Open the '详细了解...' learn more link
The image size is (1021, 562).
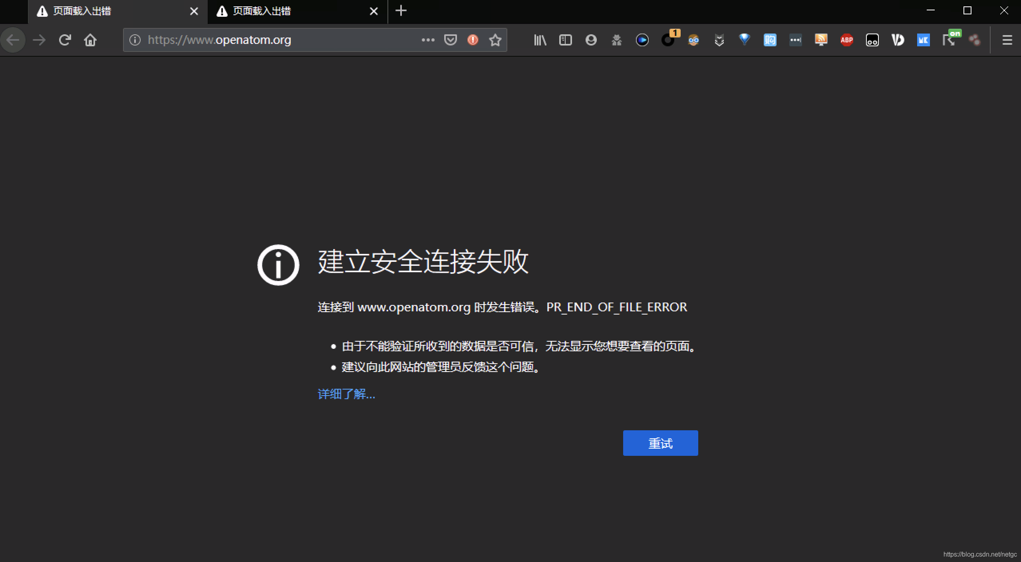[346, 394]
